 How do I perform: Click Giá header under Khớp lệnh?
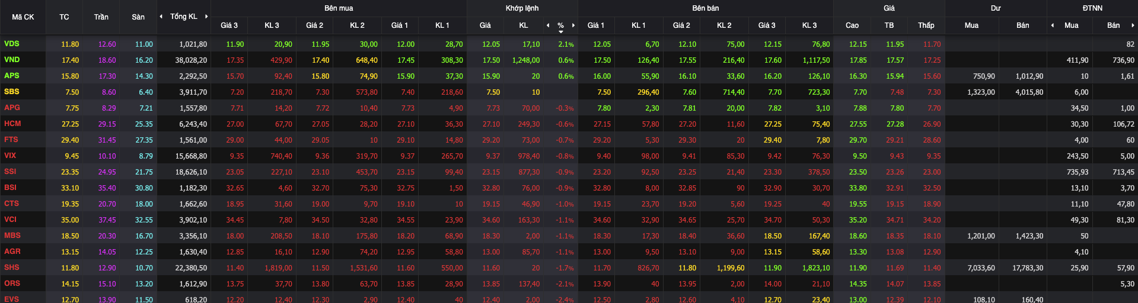[485, 25]
